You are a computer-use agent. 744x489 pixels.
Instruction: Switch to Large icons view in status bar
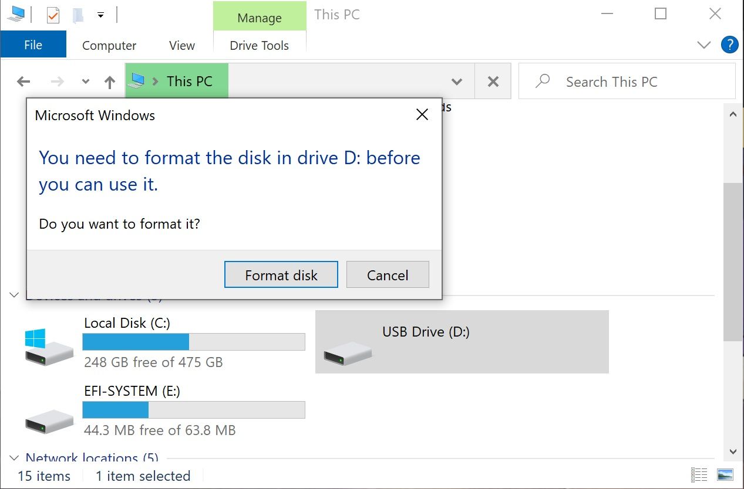(x=725, y=475)
